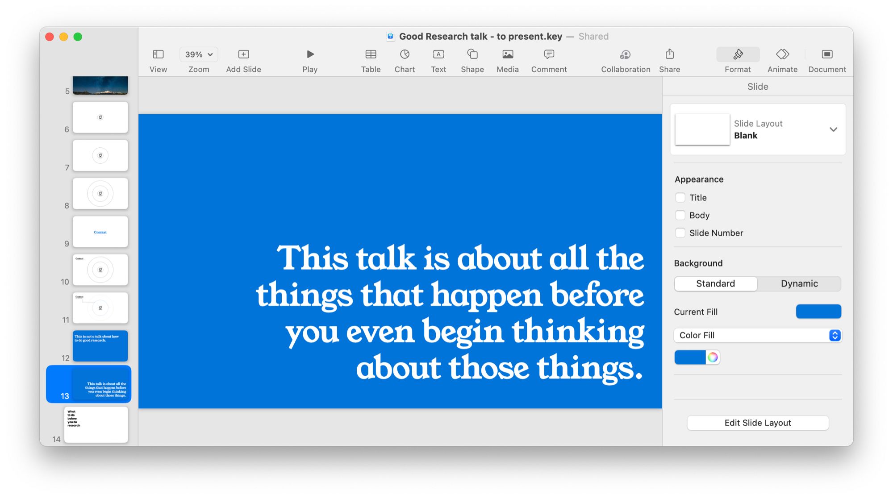Enable the Body checkbox under Appearance

(680, 215)
